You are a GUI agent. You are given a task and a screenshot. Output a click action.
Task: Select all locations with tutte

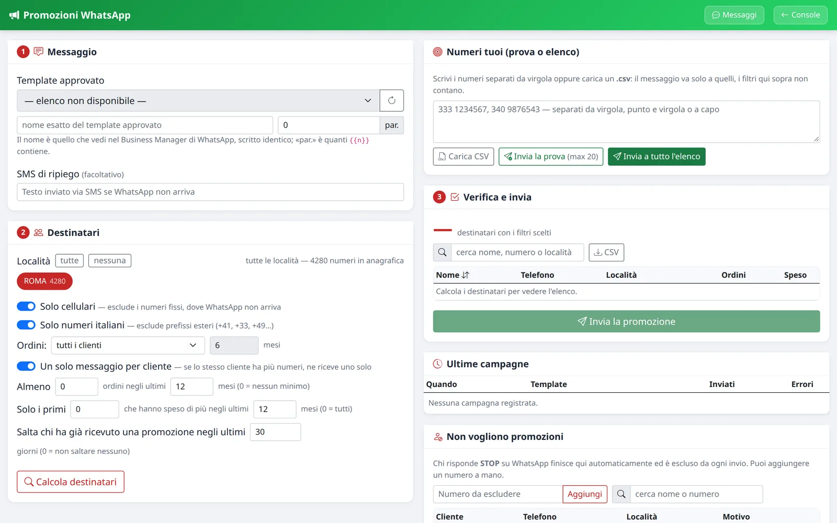(x=69, y=260)
